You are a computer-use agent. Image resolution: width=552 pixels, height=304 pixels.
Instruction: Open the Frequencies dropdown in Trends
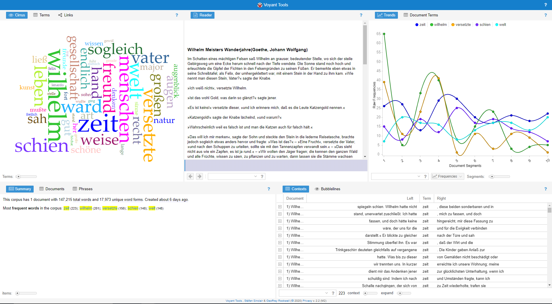tap(448, 176)
